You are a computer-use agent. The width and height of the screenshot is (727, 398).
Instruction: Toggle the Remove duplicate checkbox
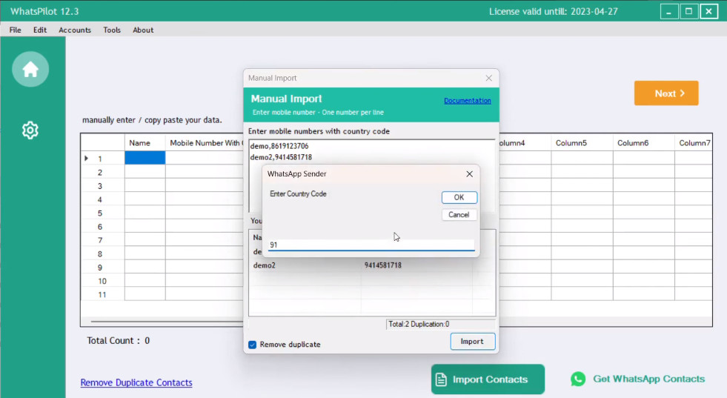pos(252,345)
